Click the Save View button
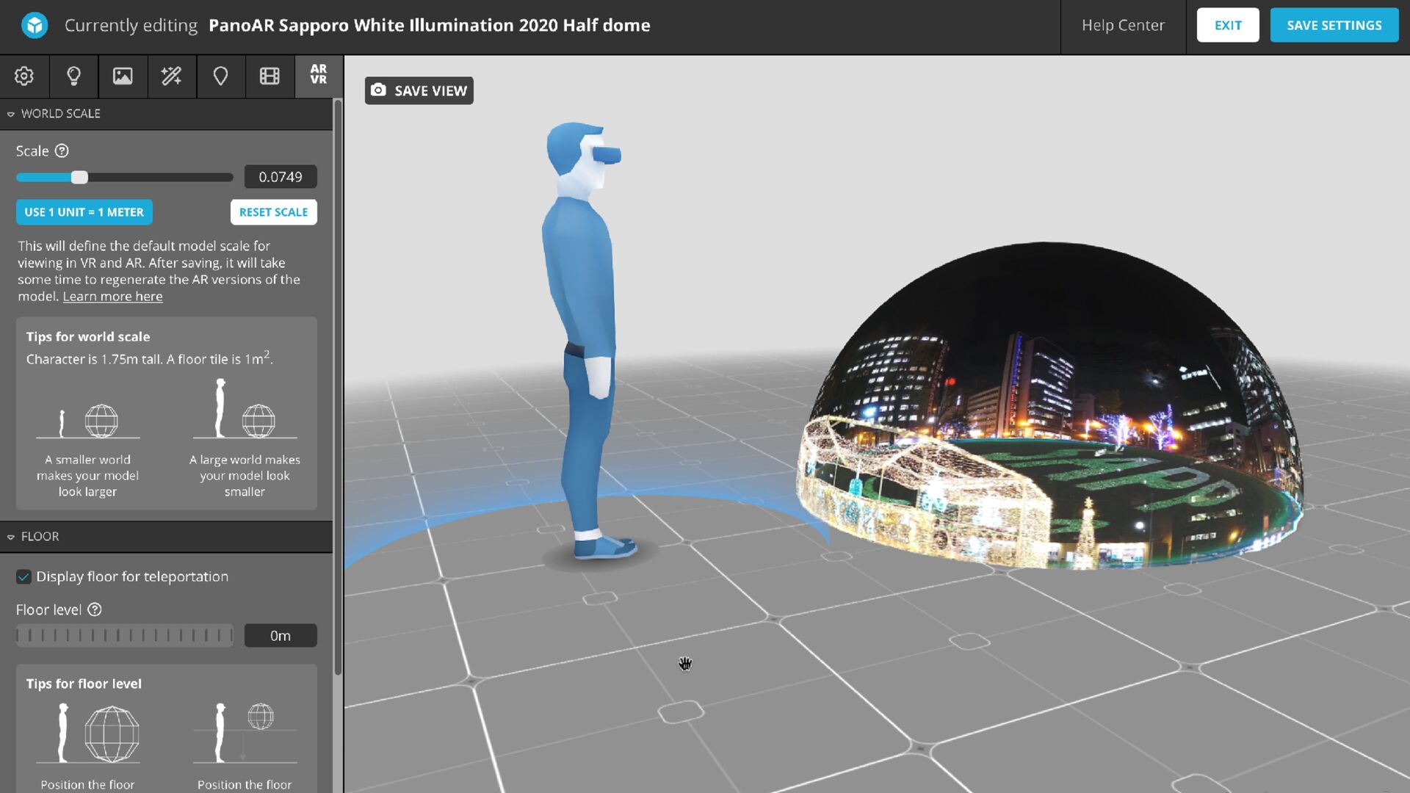This screenshot has height=793, width=1410. pyautogui.click(x=419, y=90)
